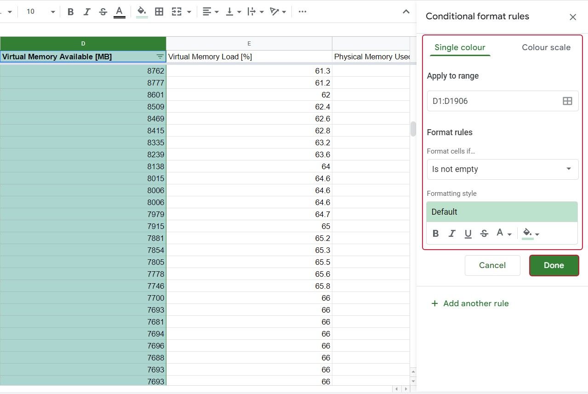
Task: Apply italic formatting from the toolbar
Action: (x=86, y=11)
